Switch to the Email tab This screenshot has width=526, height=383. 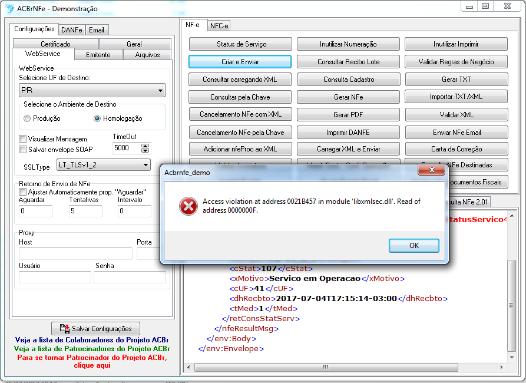coord(97,30)
